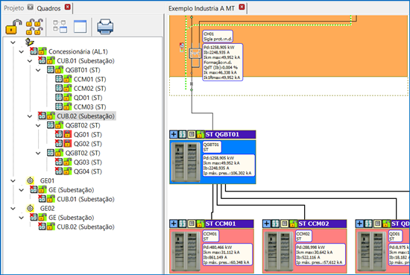Image resolution: width=410 pixels, height=275 pixels.
Task: Click the multiple padlocks unlock-all icon
Action: click(x=34, y=26)
